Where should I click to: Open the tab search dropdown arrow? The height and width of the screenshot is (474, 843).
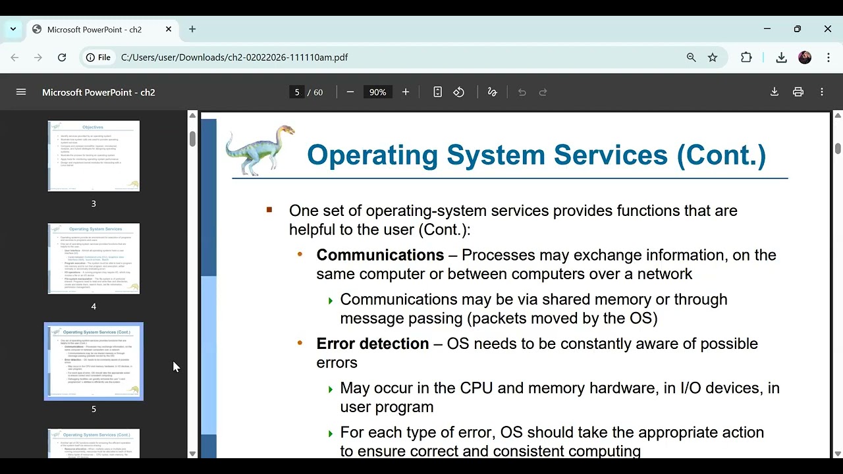pyautogui.click(x=13, y=29)
